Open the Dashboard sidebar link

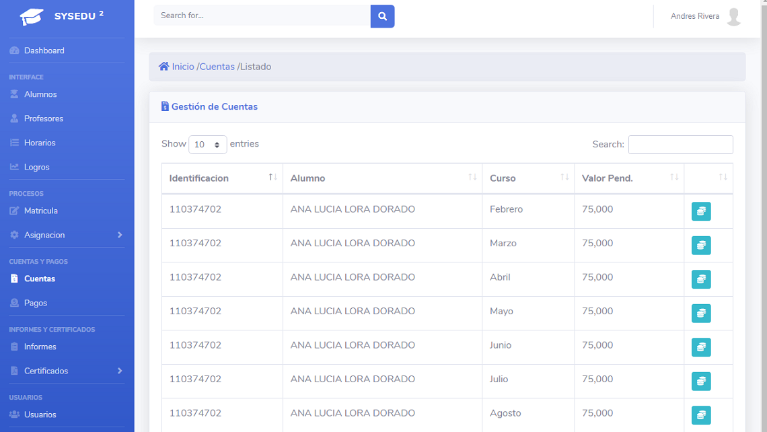click(44, 50)
